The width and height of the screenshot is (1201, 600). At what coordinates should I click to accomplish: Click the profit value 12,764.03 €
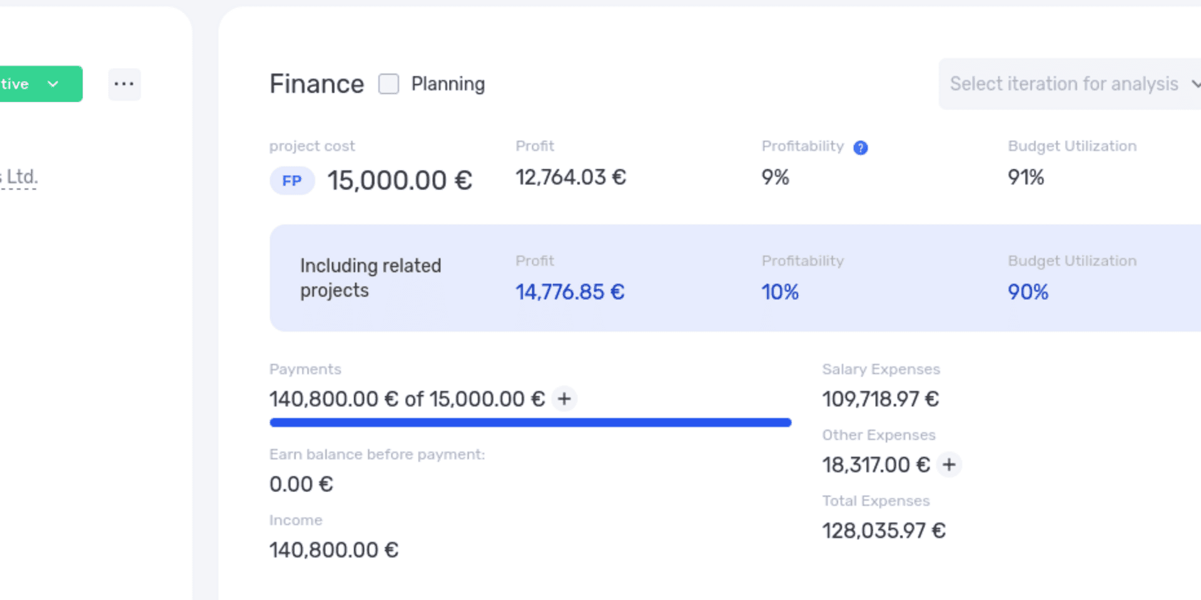[x=570, y=177]
